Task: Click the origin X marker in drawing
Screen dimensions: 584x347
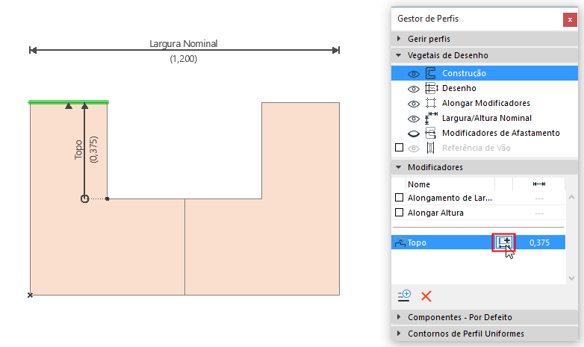Action: pos(30,295)
